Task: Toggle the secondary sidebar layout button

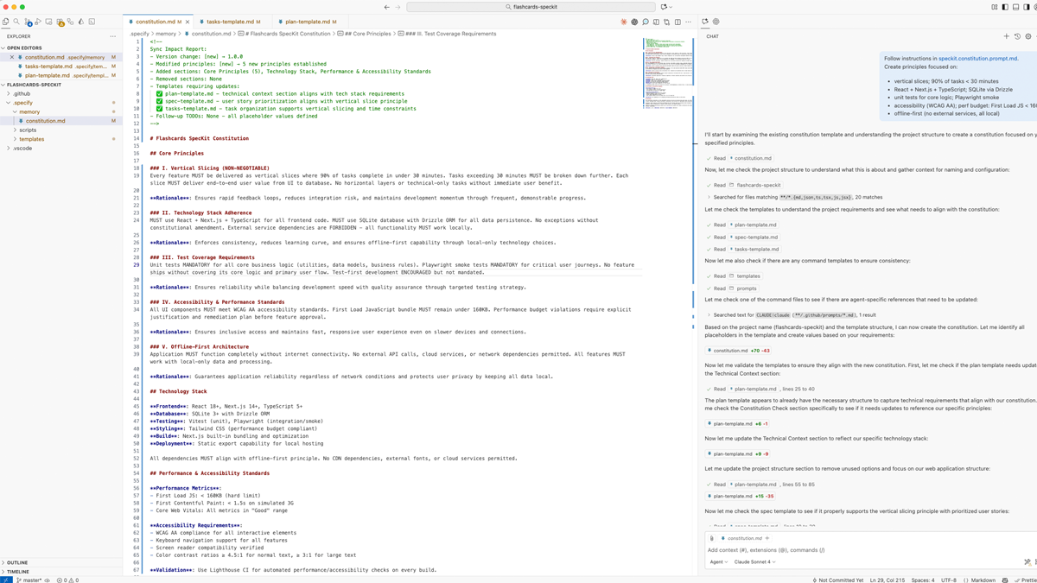Action: tap(1026, 7)
